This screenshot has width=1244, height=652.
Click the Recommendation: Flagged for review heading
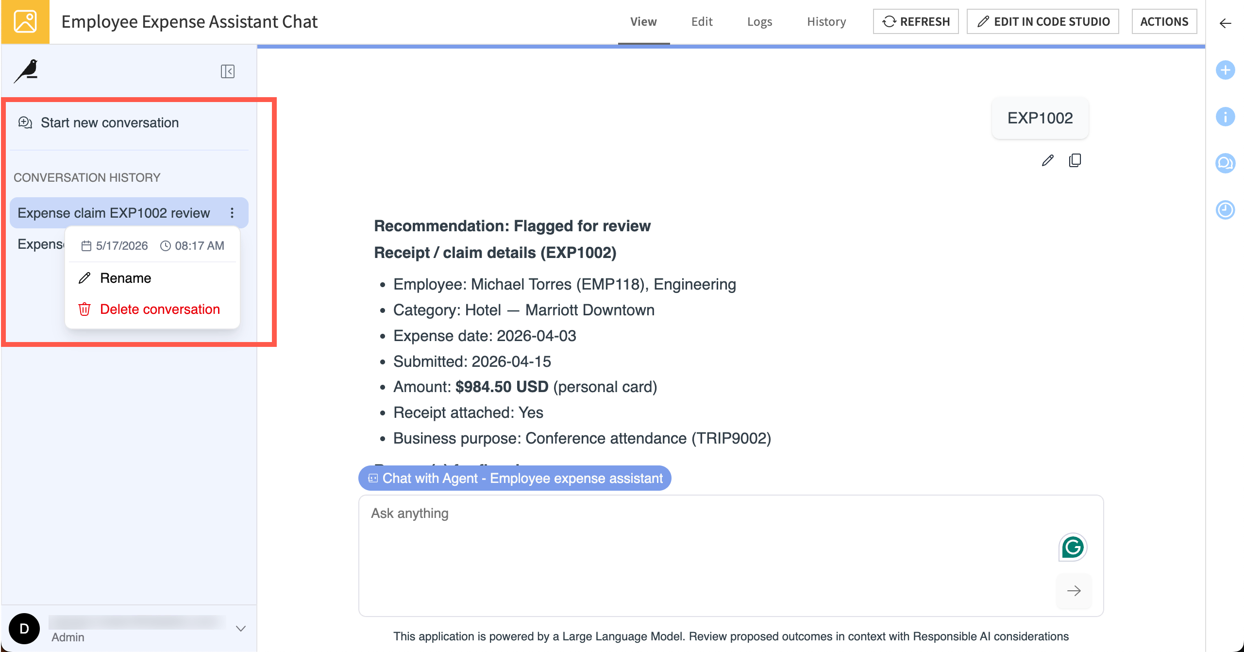512,226
